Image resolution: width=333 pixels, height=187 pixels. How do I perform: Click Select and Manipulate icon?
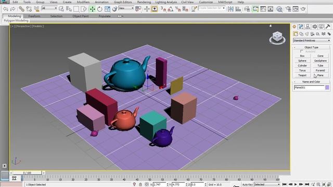tap(147, 9)
